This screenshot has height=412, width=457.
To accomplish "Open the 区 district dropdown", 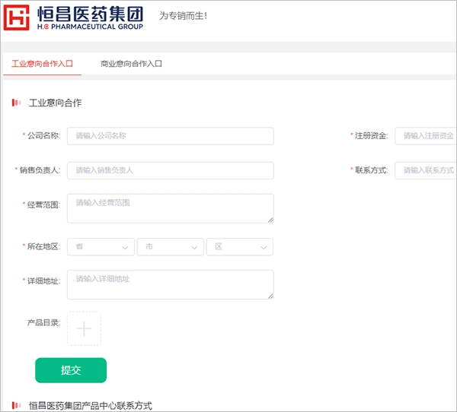I will [x=239, y=247].
